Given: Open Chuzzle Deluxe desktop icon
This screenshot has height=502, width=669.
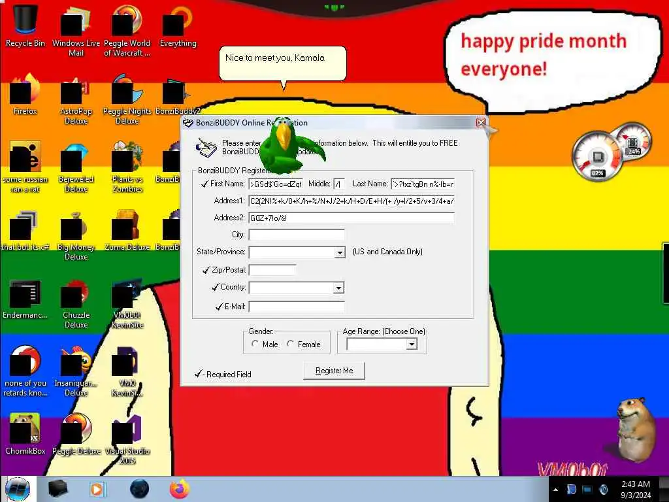Looking at the screenshot, I should click(x=76, y=303).
